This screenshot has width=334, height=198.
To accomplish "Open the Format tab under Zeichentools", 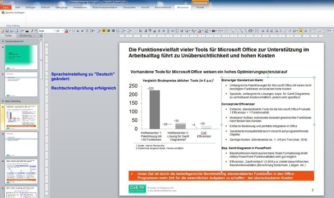I will [200, 7].
